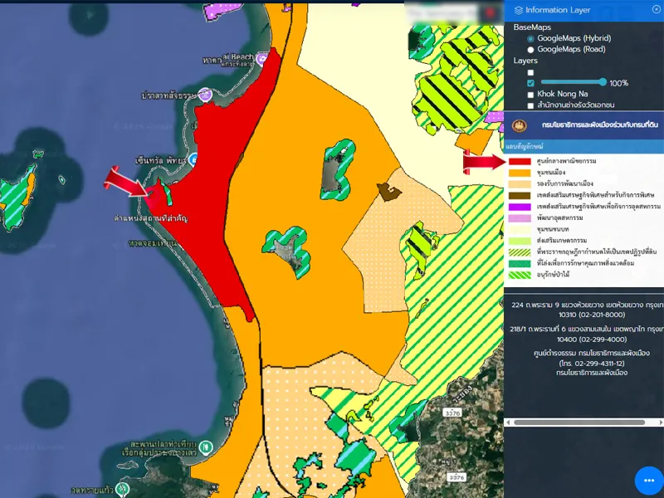Close the Information Layer panel
664x498 pixels.
click(x=657, y=9)
